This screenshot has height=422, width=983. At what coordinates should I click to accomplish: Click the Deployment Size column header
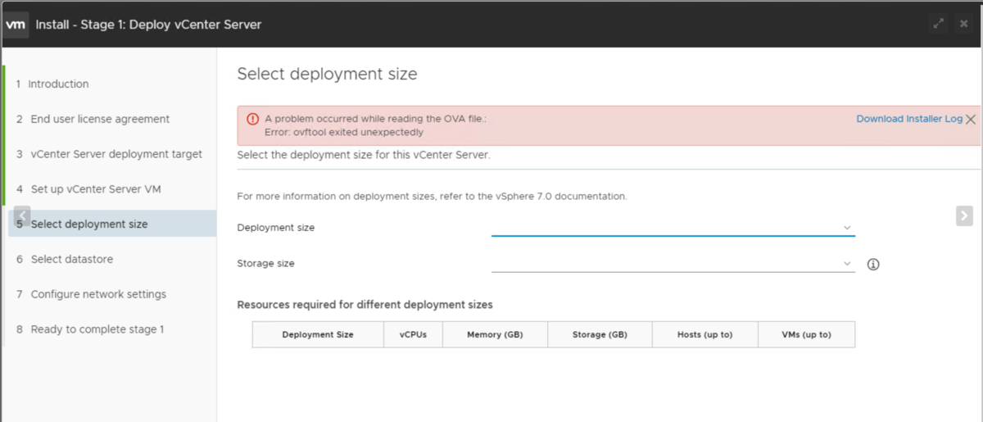[x=318, y=334]
